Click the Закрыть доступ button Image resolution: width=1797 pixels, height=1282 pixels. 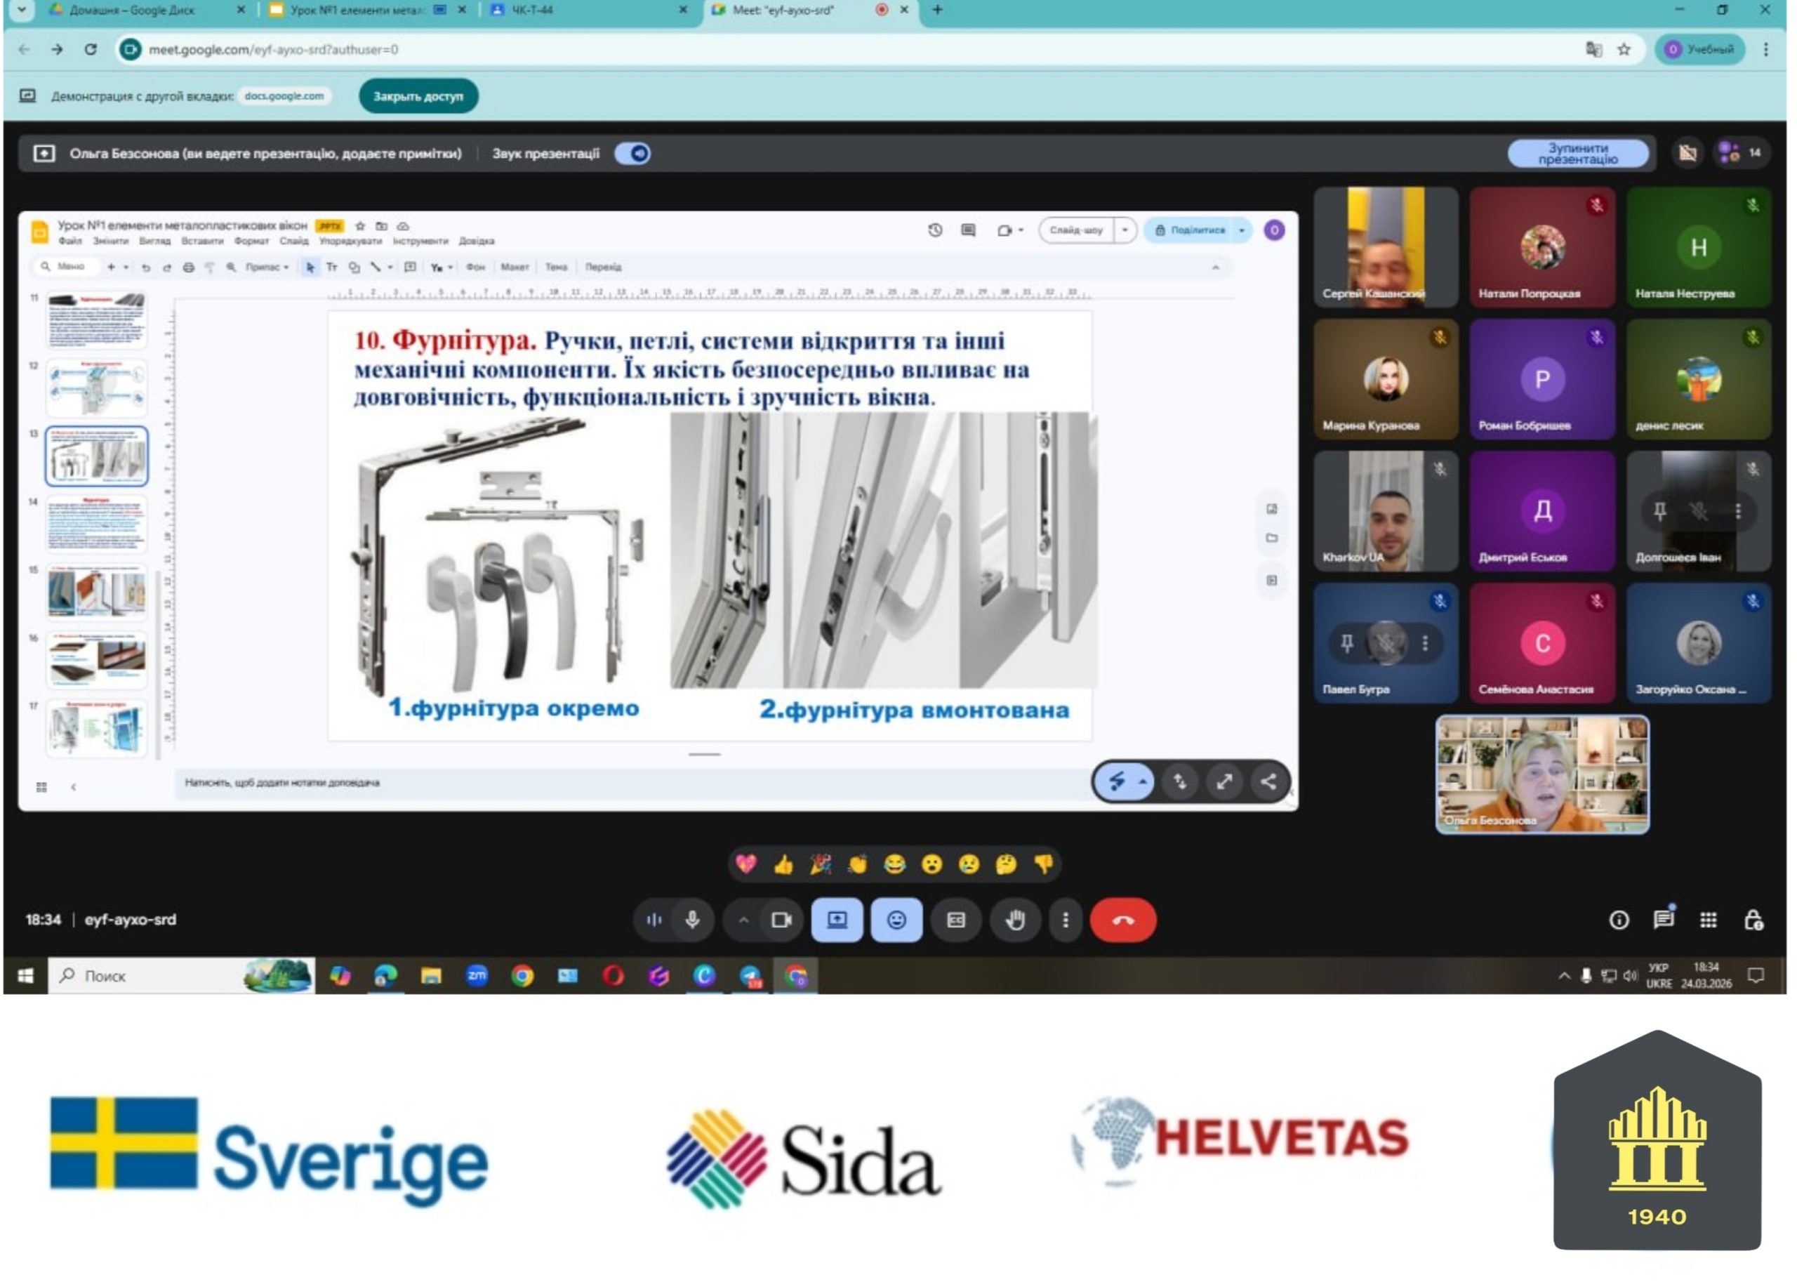coord(418,96)
